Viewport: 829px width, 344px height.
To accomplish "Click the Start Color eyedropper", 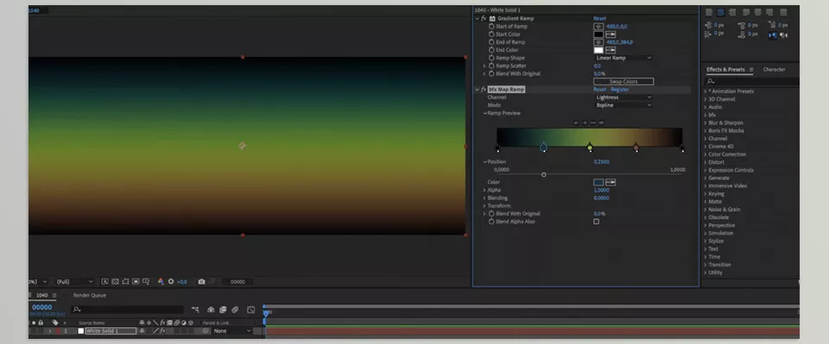I will 611,34.
